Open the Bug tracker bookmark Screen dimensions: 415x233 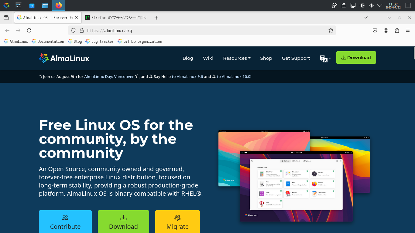point(99,41)
